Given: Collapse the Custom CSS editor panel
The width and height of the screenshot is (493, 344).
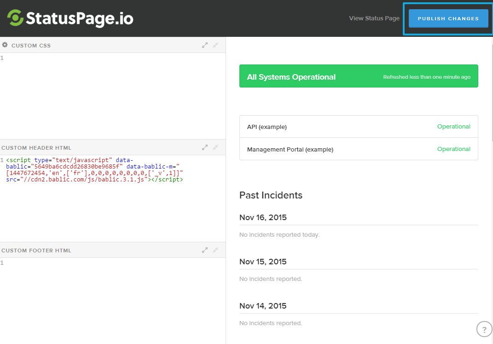Looking at the screenshot, I should (215, 45).
